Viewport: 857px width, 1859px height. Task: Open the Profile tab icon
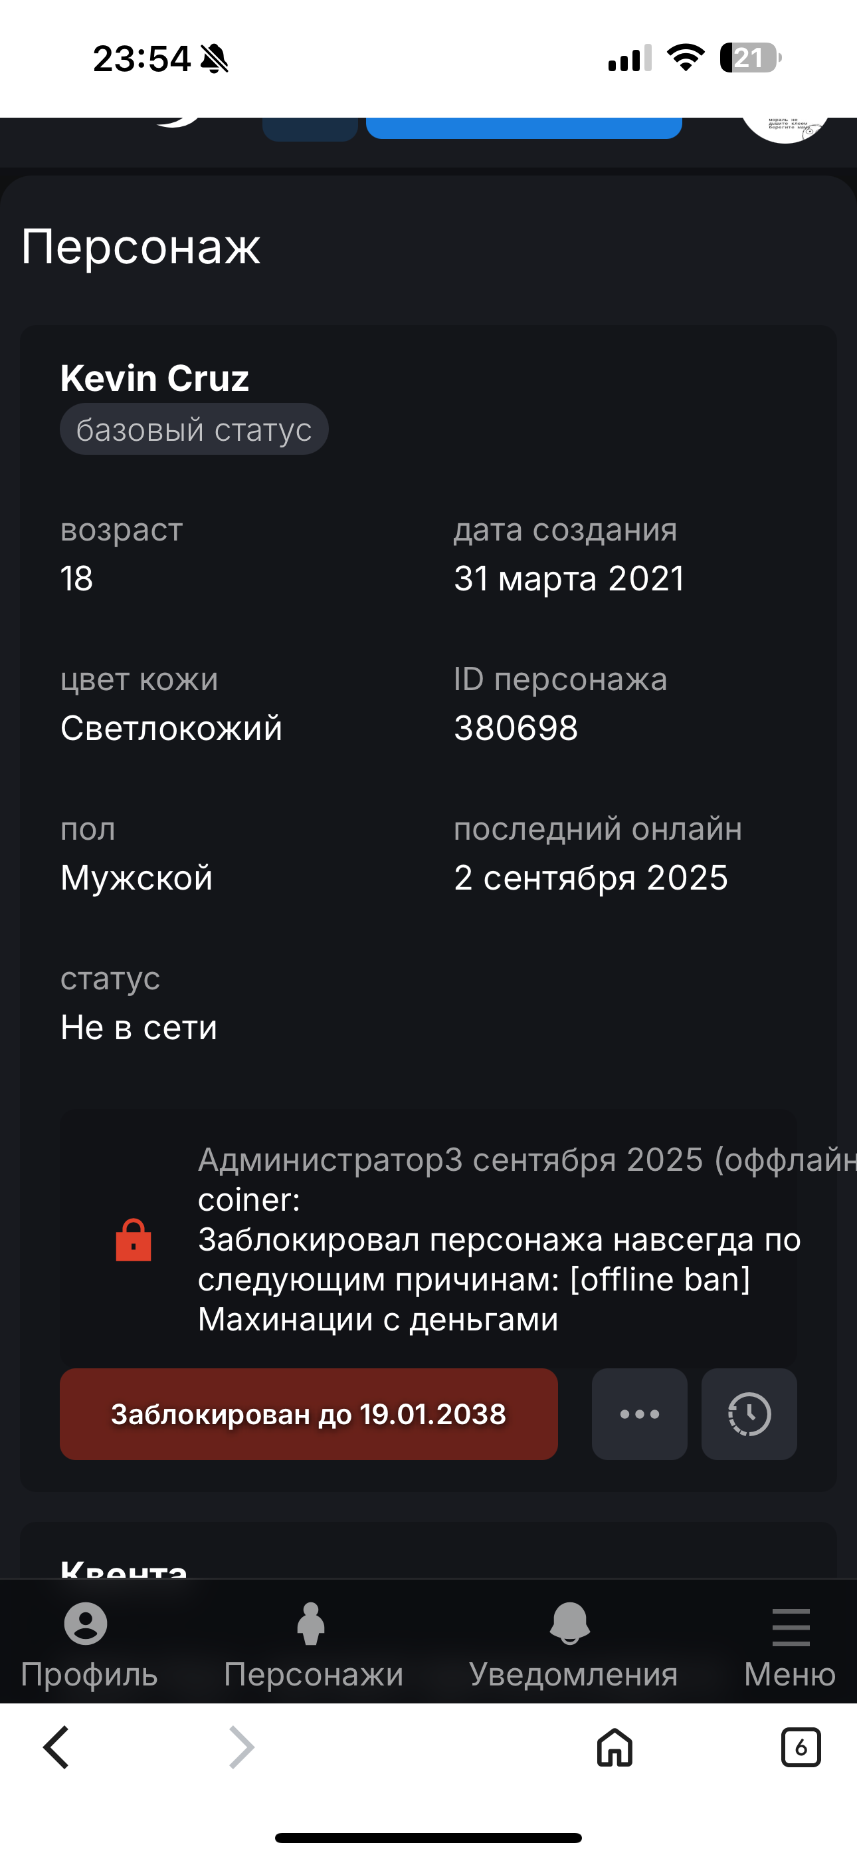point(86,1624)
